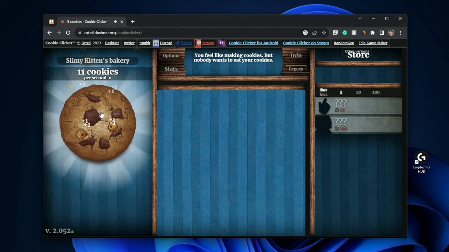Open the Stats panel
The height and width of the screenshot is (252, 449).
tap(171, 69)
